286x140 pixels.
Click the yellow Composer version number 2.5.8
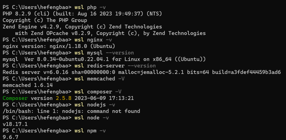tap(62, 98)
